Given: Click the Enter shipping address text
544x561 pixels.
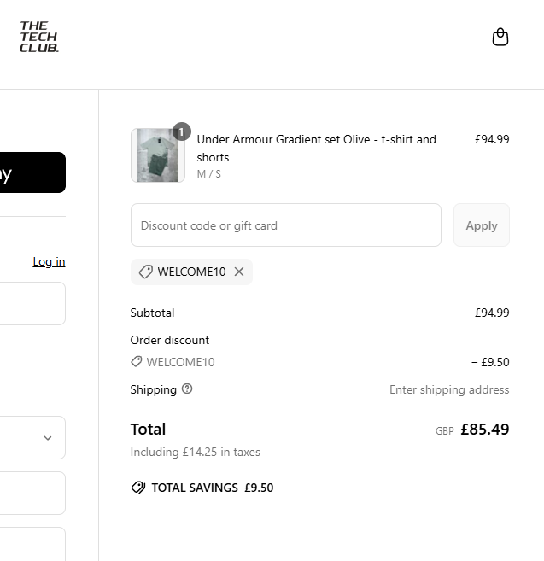Looking at the screenshot, I should (449, 389).
